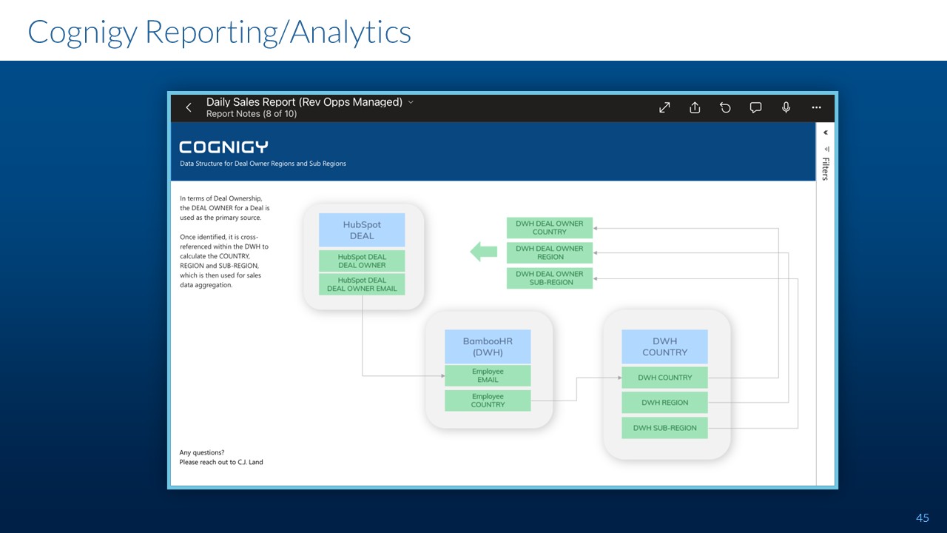This screenshot has width=947, height=533.
Task: Open the more options ellipsis menu
Action: (816, 108)
